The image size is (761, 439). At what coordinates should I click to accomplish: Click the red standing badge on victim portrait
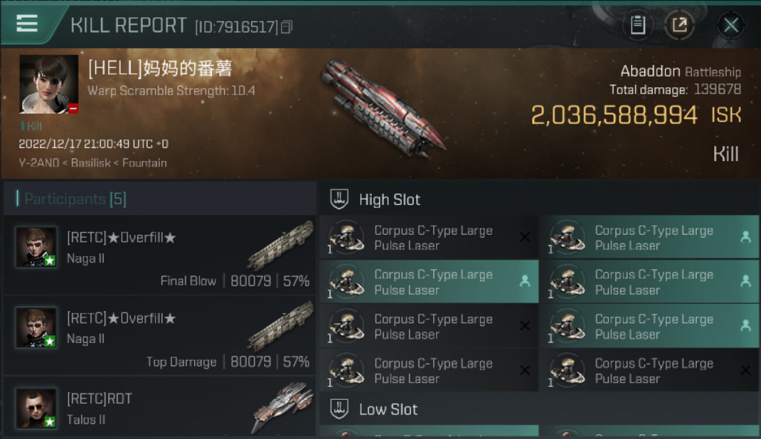[x=73, y=108]
